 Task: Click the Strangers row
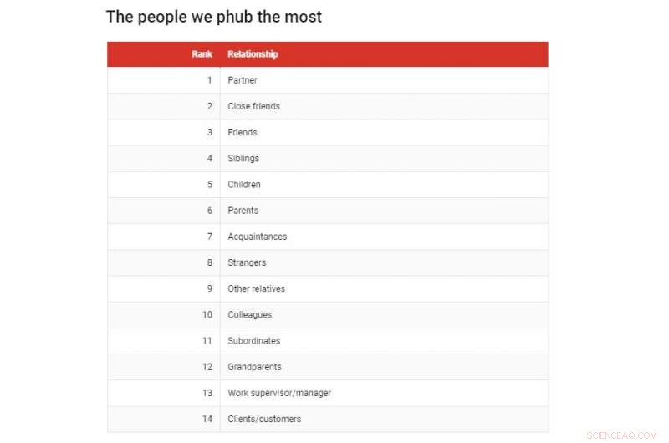(247, 262)
